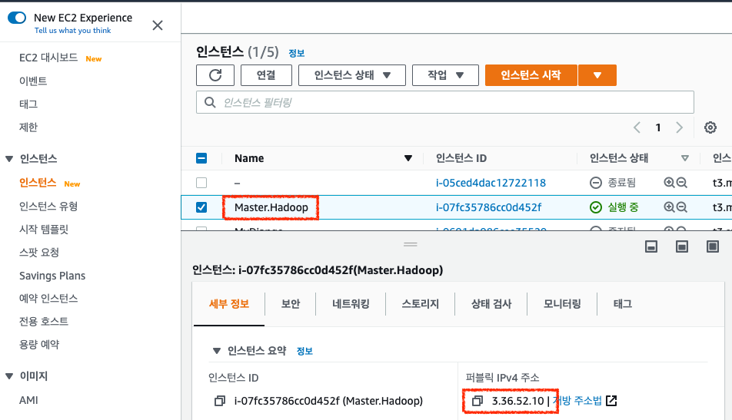
Task: Click the Master.Hadoop name cell
Action: point(271,207)
